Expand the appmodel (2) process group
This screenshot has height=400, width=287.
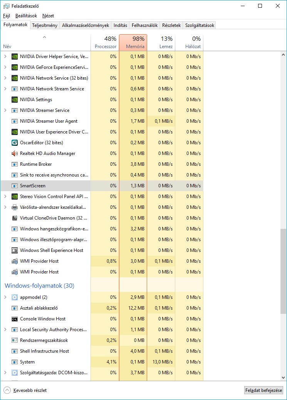5,297
